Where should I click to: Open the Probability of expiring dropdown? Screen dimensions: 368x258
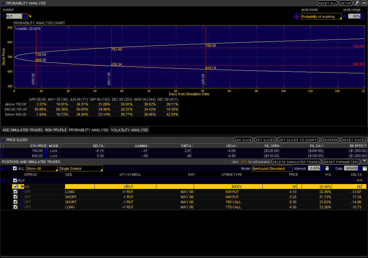point(321,17)
